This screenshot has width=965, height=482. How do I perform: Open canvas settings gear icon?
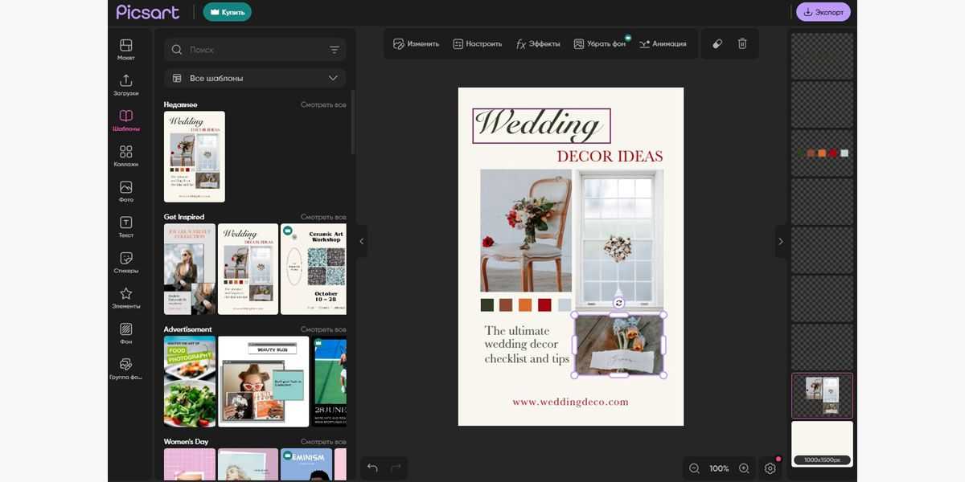coord(770,468)
